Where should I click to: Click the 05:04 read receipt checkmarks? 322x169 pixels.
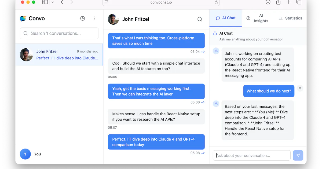pos(203,52)
